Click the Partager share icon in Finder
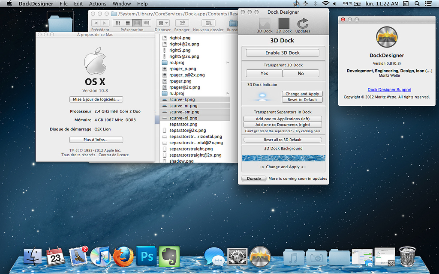The width and height of the screenshot is (439, 274). pos(182,23)
